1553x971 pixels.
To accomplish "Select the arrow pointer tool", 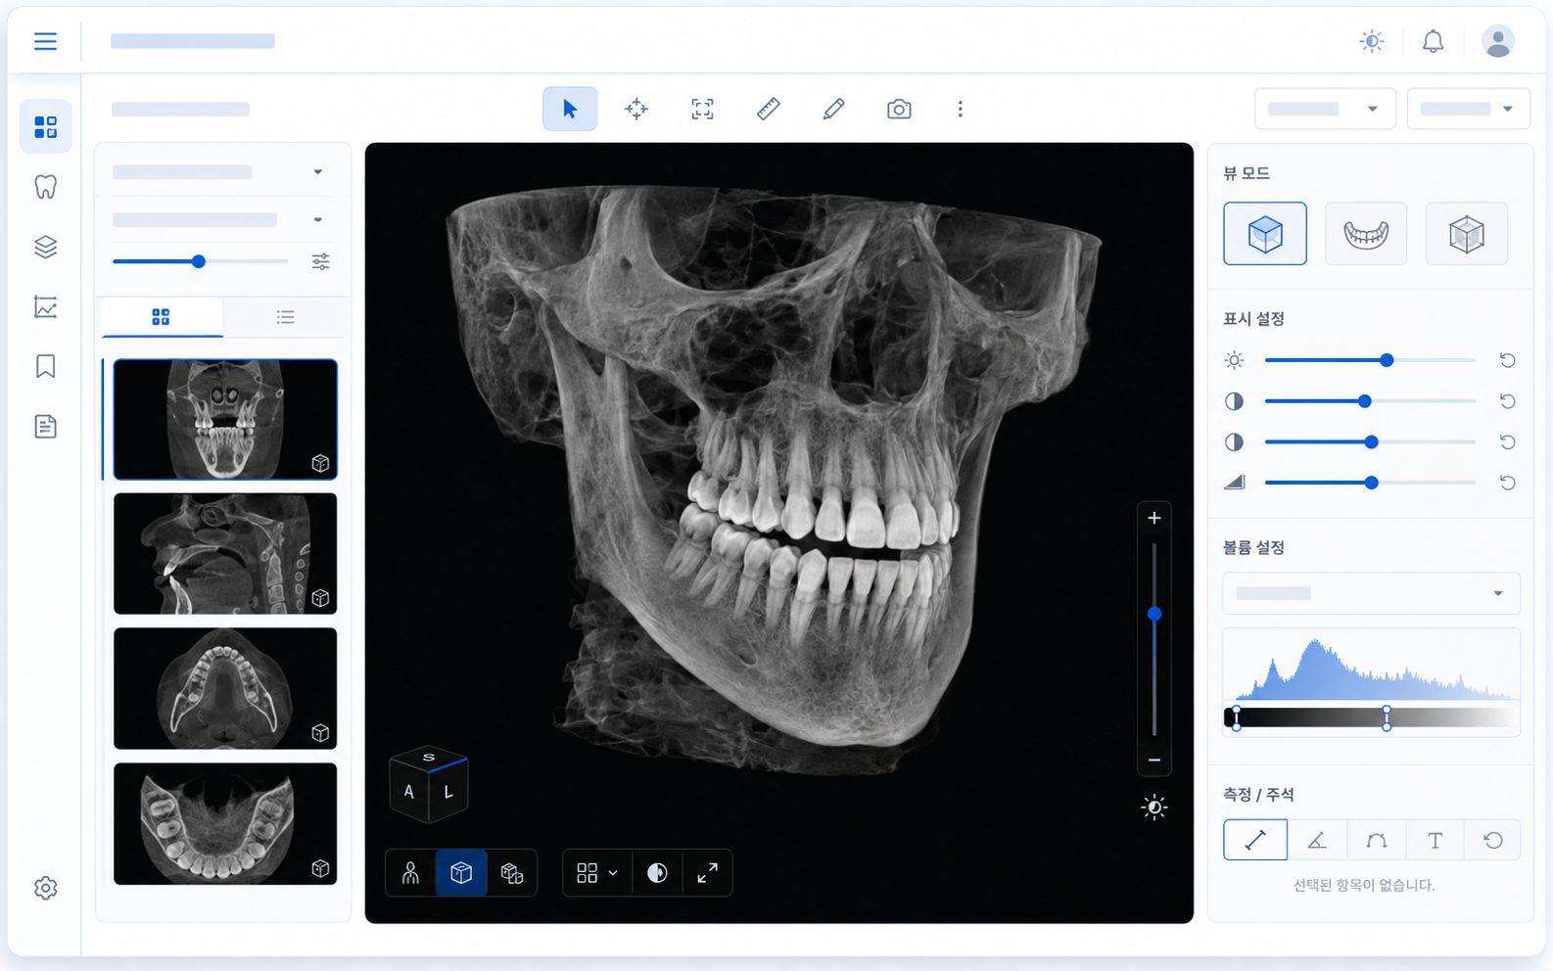I will [570, 109].
